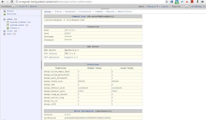This screenshot has height=120, width=206.
Task: Click the sidebar vertical scrollbar handle
Action: pos(42,65)
